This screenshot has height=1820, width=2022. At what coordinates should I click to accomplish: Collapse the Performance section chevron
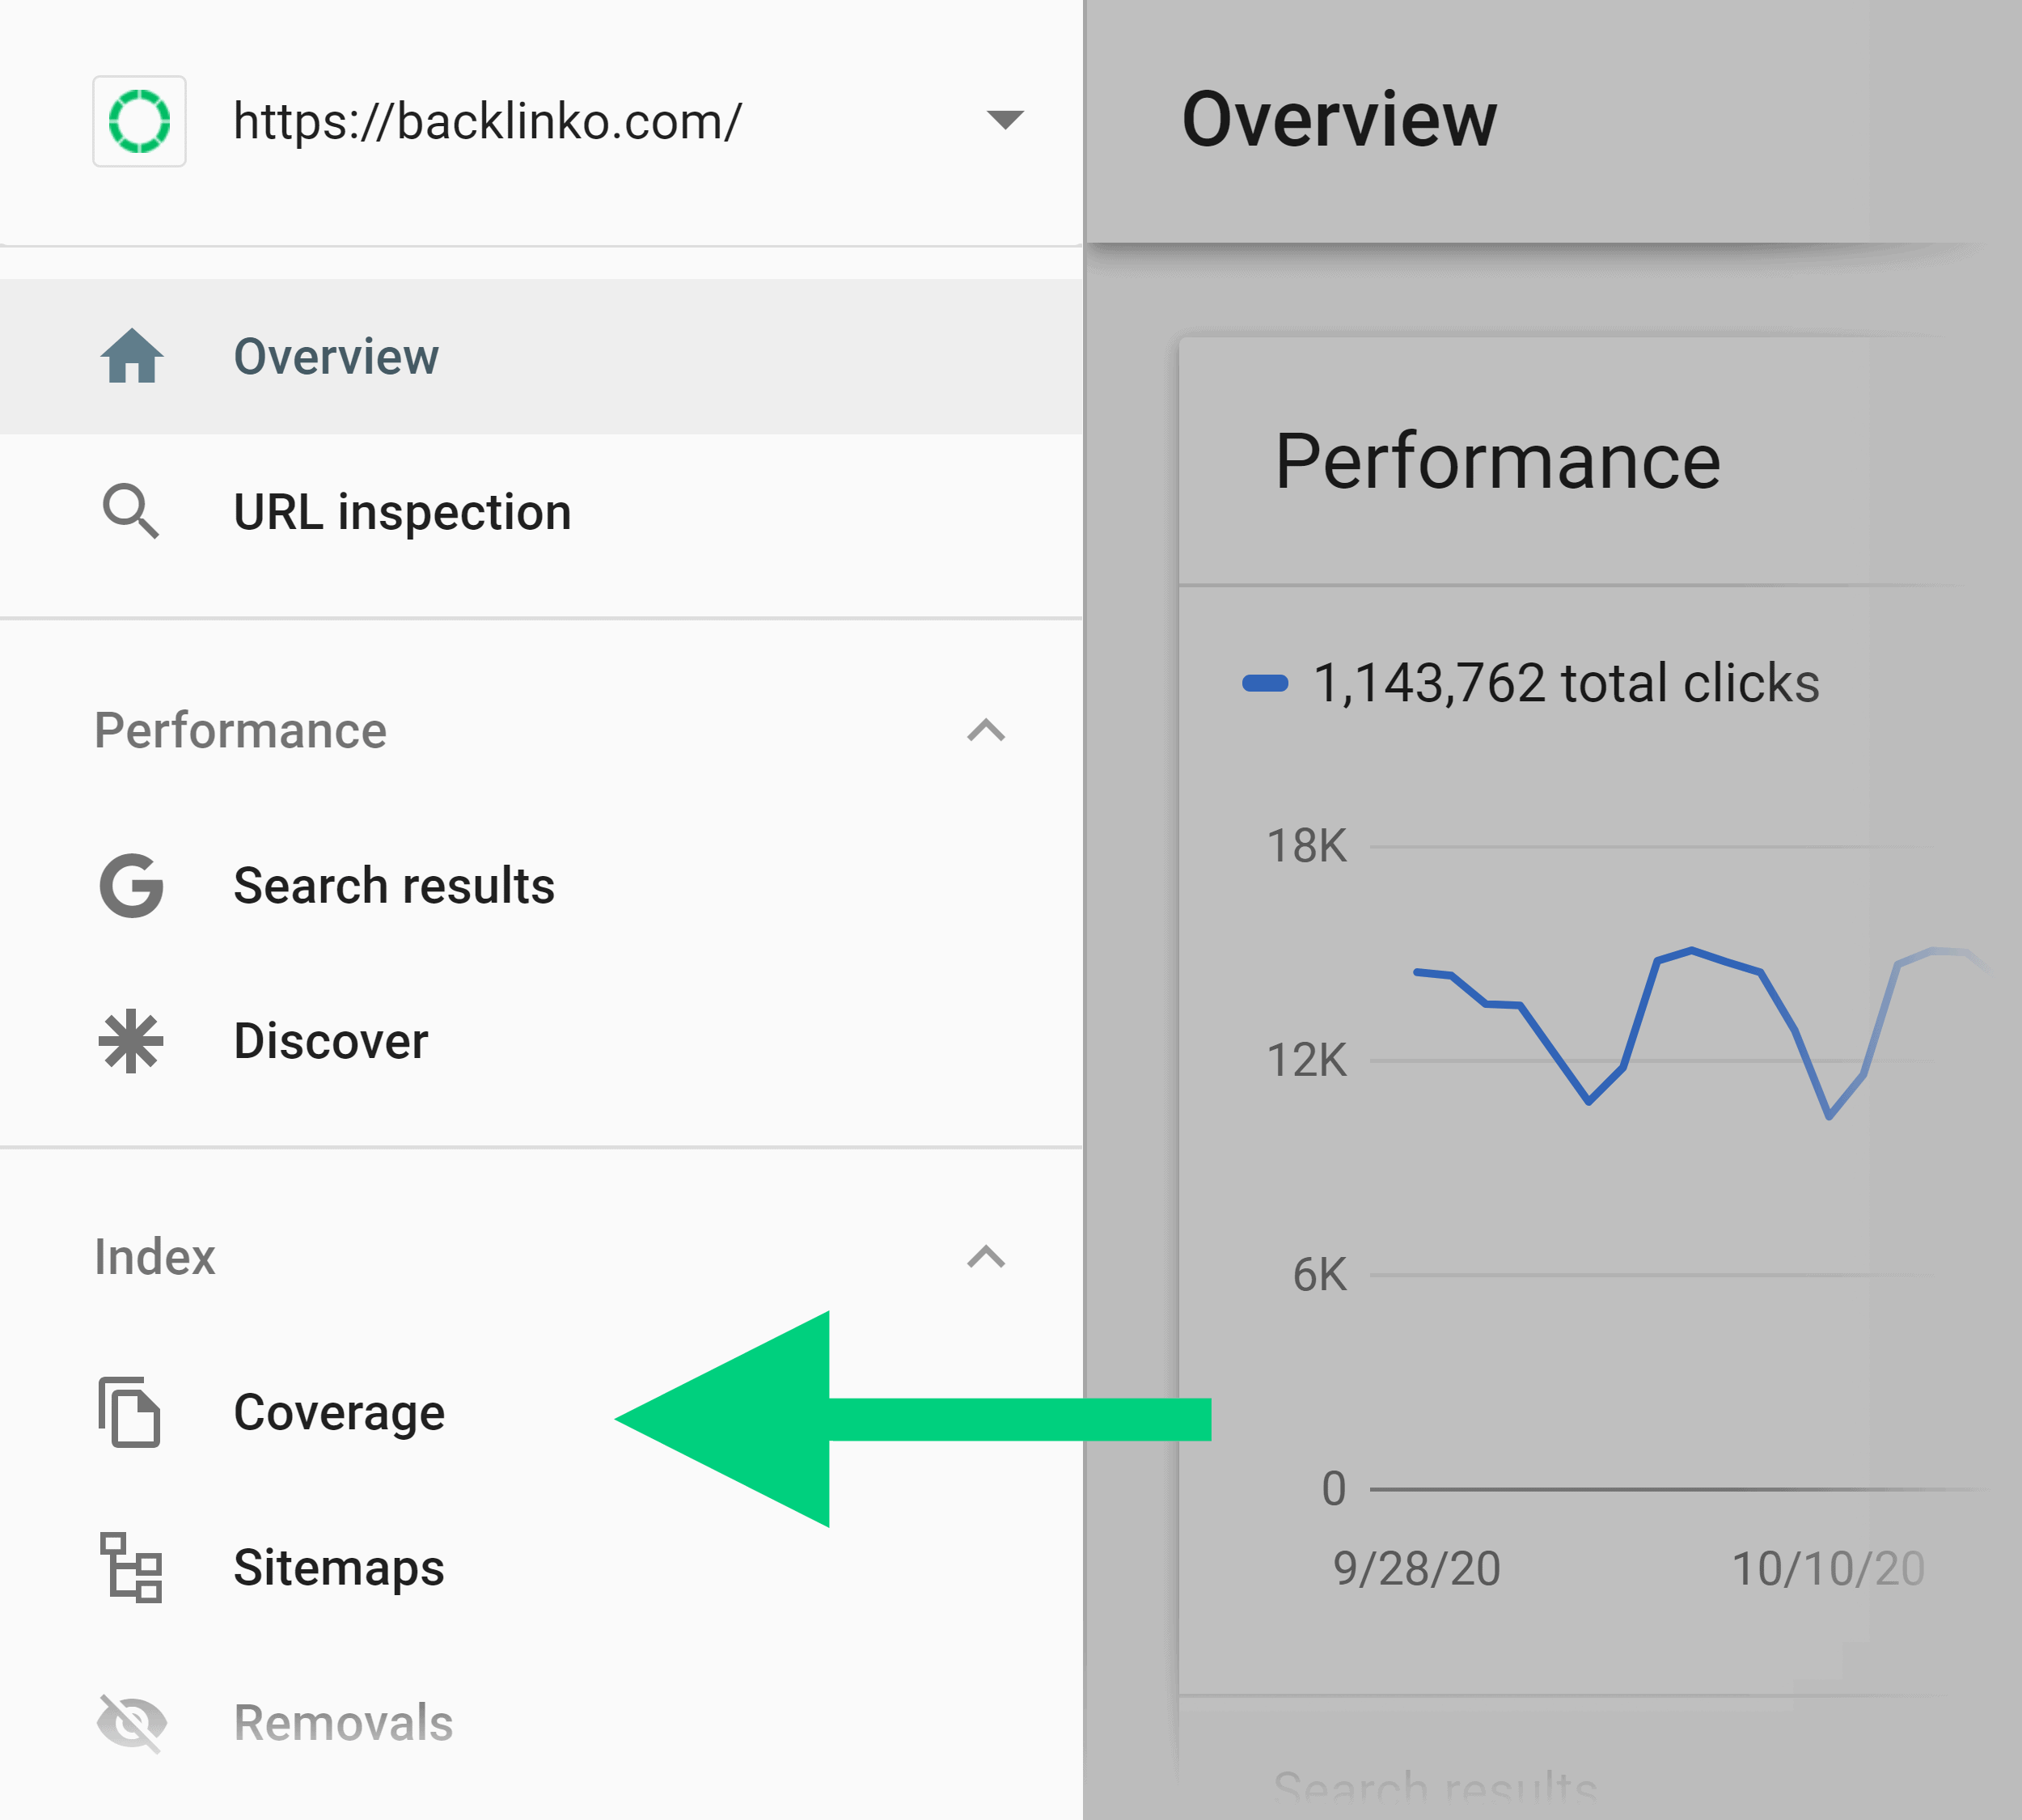[986, 730]
